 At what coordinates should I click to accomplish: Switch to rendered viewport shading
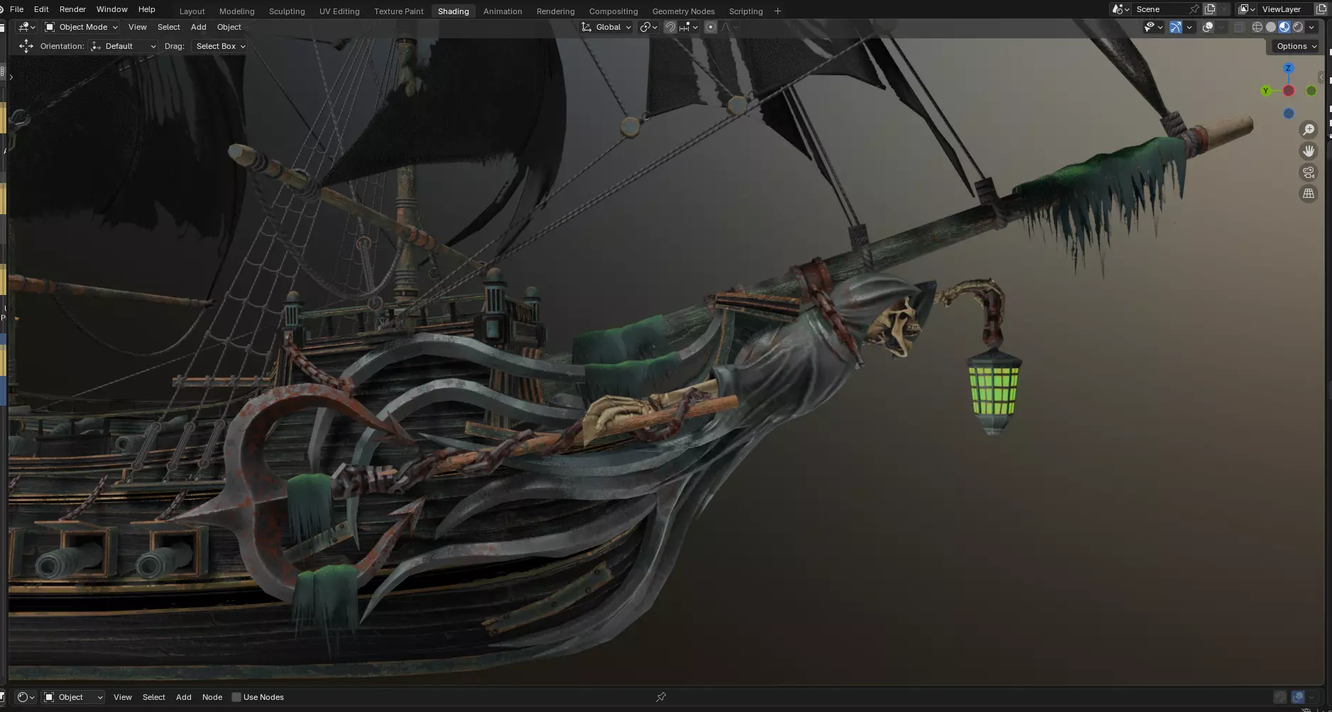[x=1298, y=27]
